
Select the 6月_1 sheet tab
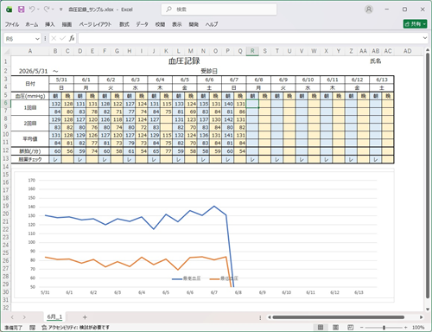54,316
